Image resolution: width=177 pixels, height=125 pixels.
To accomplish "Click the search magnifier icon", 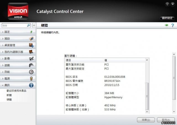I will pyautogui.click(x=28, y=25).
